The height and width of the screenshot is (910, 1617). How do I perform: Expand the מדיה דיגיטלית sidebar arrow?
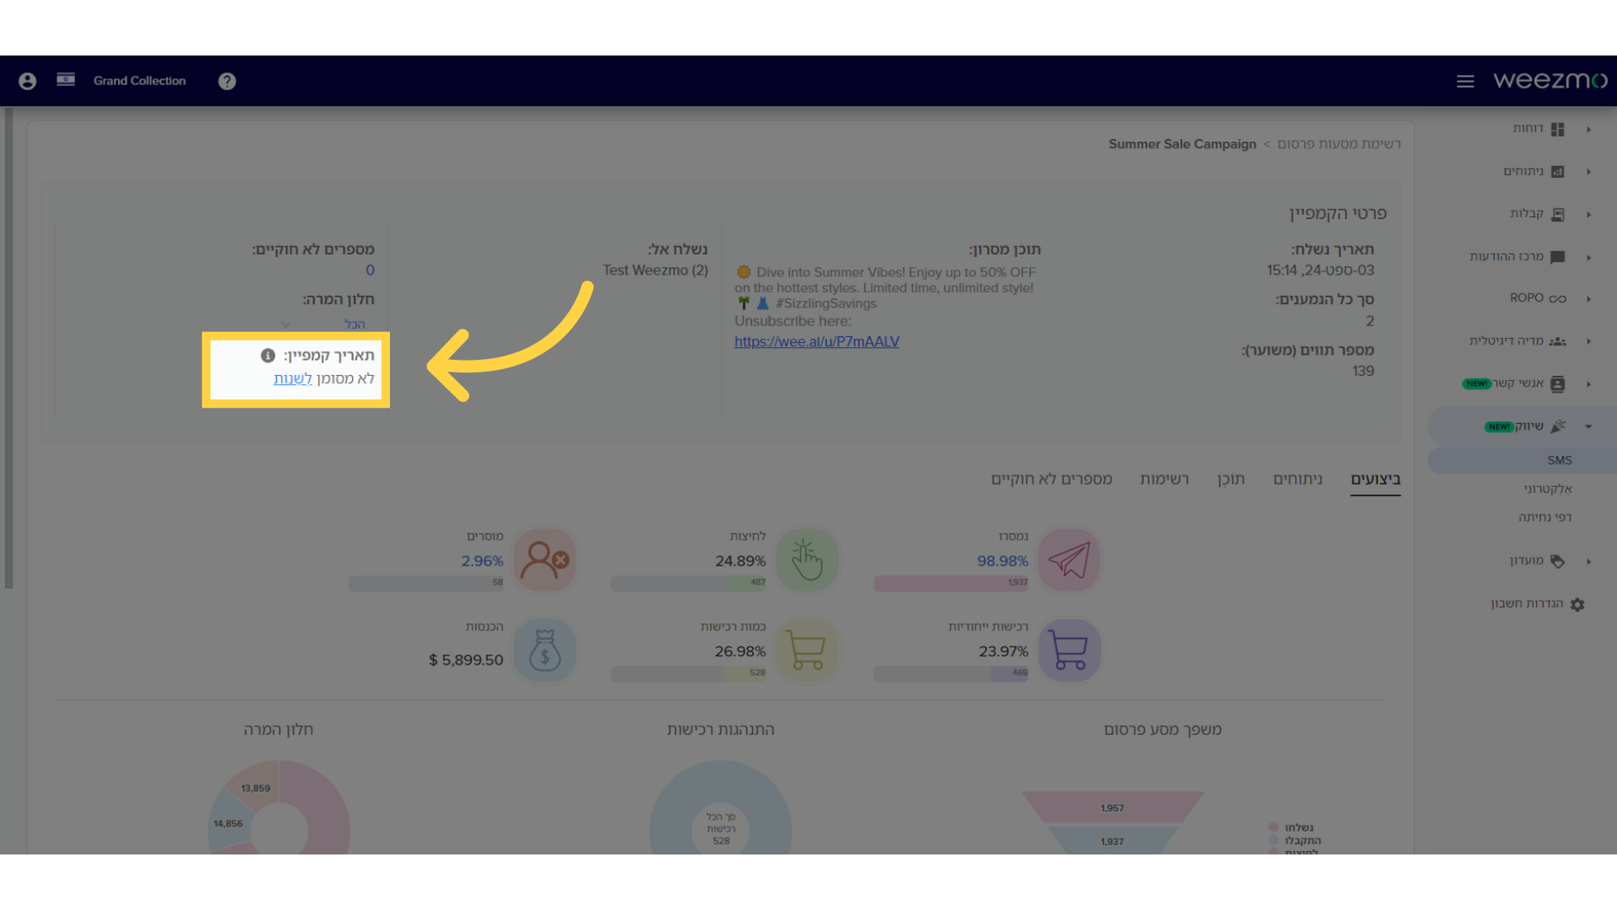(x=1588, y=341)
